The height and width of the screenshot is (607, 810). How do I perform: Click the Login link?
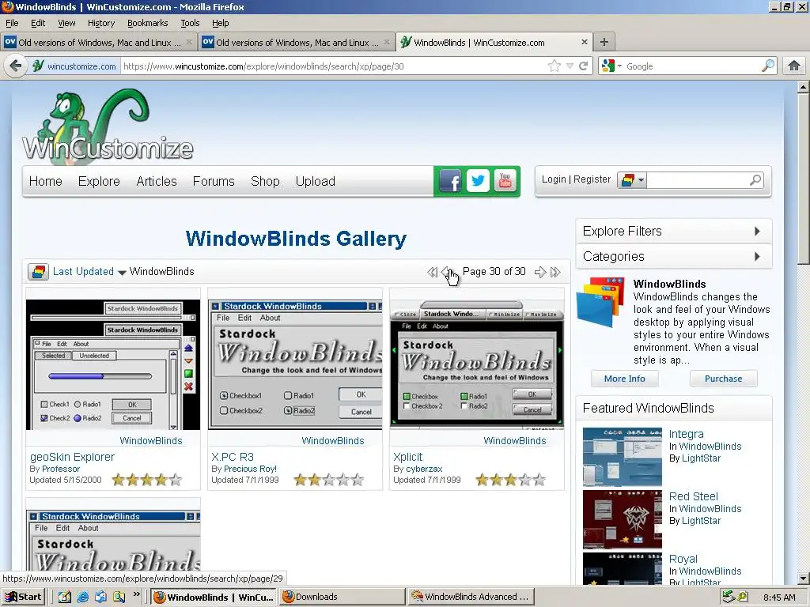(554, 179)
